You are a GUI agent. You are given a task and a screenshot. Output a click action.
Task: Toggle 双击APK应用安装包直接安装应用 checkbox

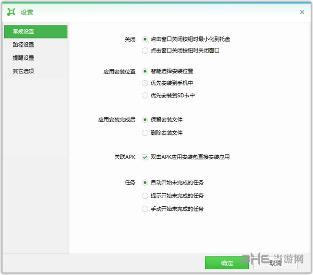pyautogui.click(x=145, y=157)
